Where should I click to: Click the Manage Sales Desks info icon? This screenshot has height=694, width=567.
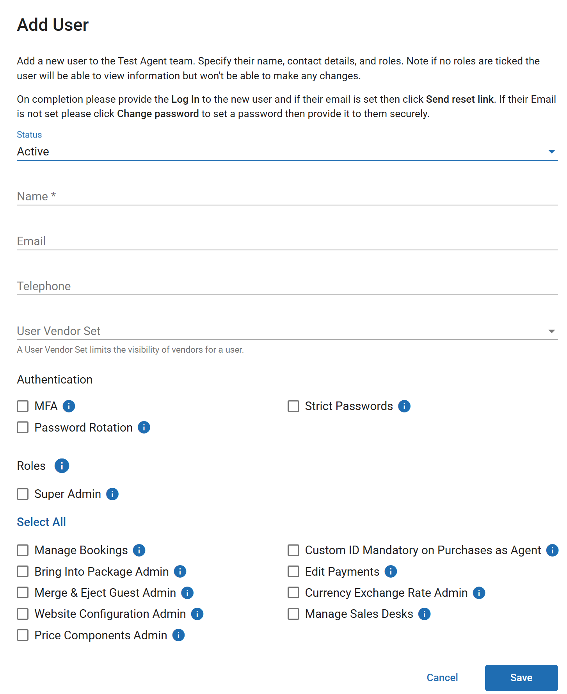[425, 614]
